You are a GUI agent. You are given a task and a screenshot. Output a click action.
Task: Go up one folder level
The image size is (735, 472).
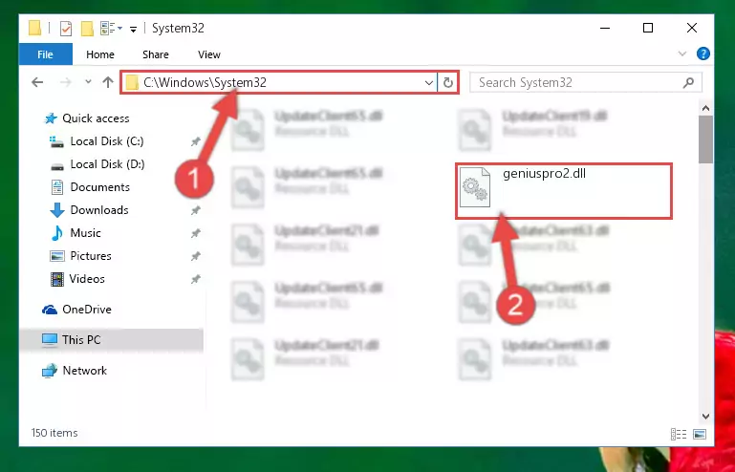point(108,82)
